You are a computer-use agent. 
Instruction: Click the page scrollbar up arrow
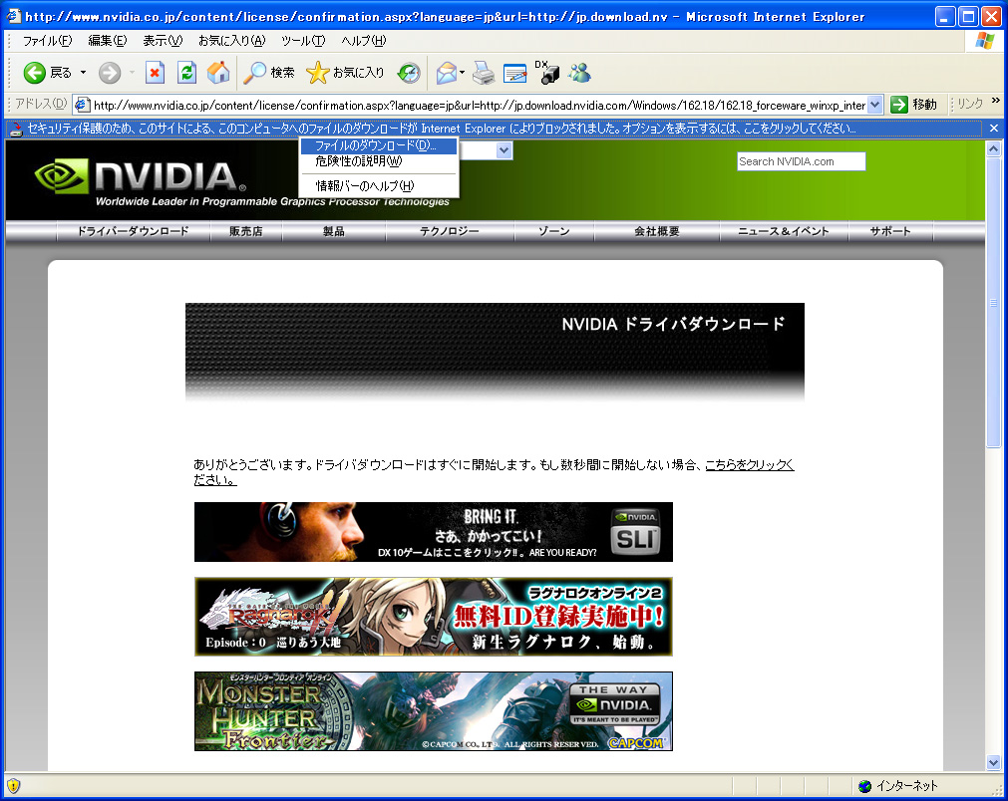(x=993, y=149)
